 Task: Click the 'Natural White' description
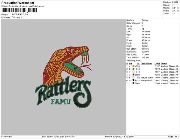pyautogui.click(x=147, y=78)
